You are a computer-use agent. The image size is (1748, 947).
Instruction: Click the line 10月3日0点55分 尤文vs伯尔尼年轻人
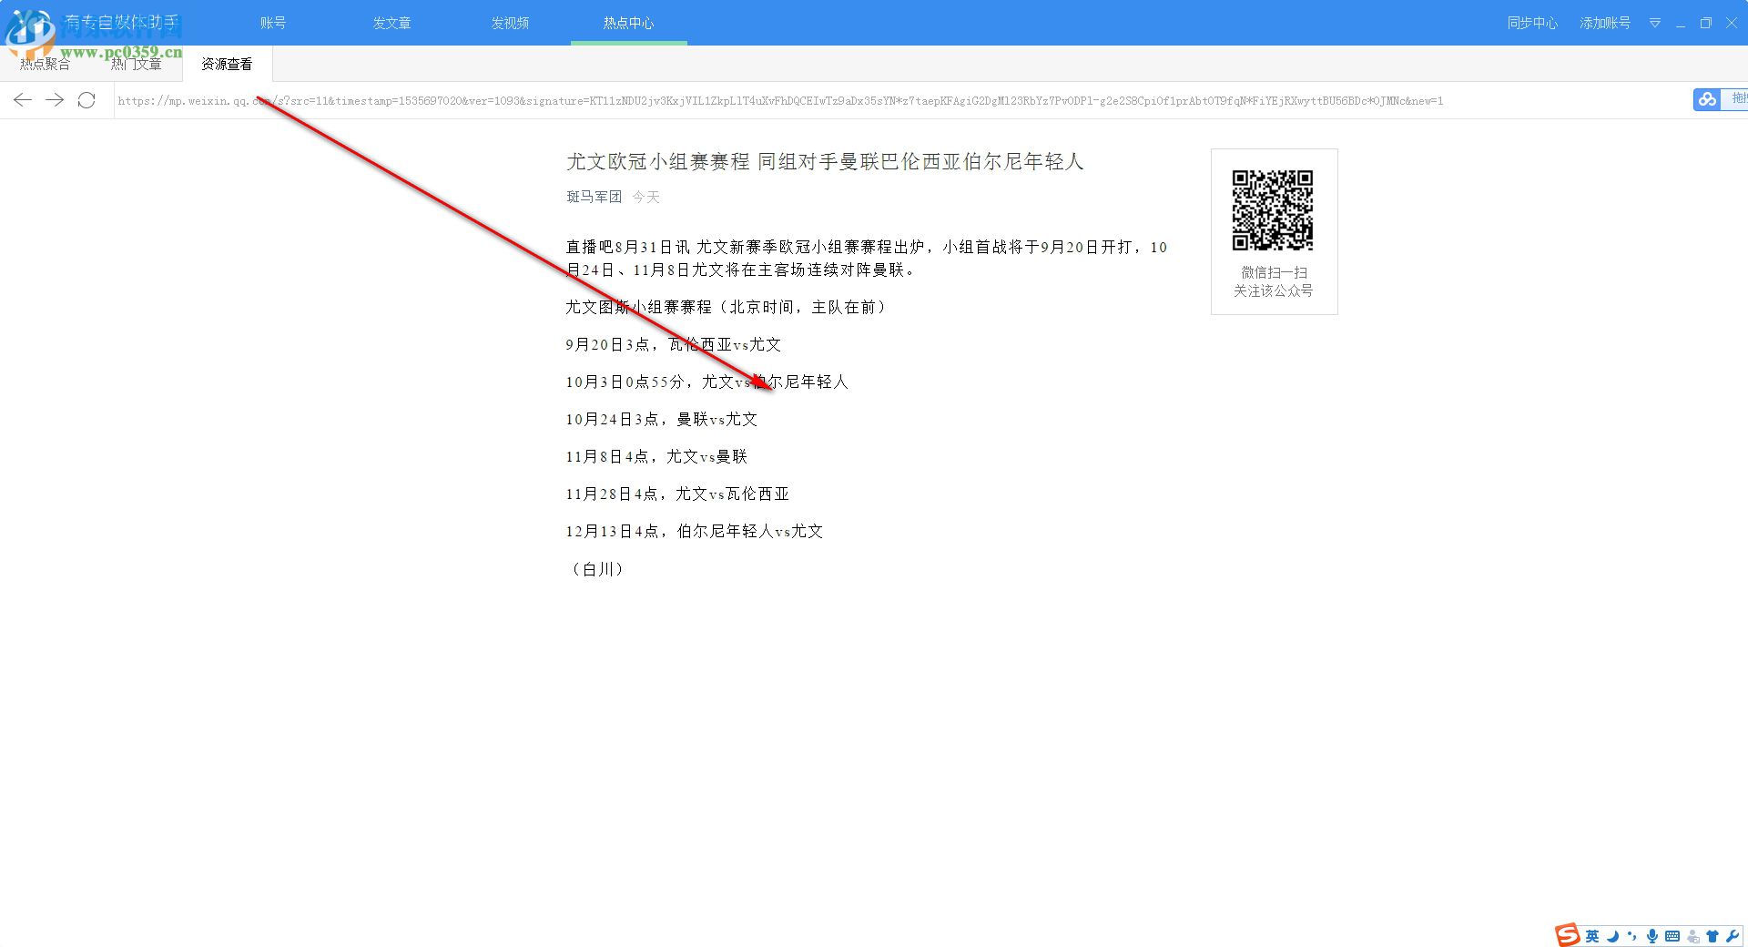(707, 382)
